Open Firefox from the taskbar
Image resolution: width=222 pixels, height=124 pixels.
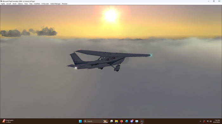[121, 121]
